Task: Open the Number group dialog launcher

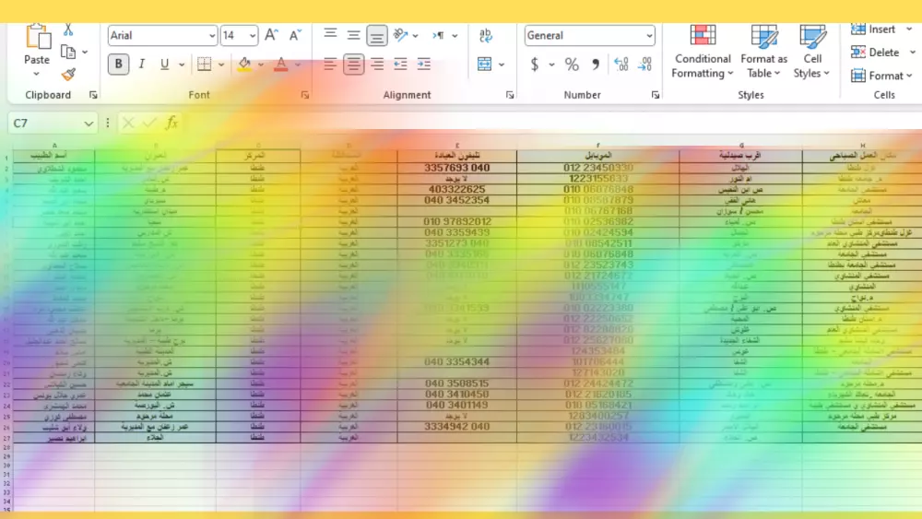Action: click(x=655, y=95)
